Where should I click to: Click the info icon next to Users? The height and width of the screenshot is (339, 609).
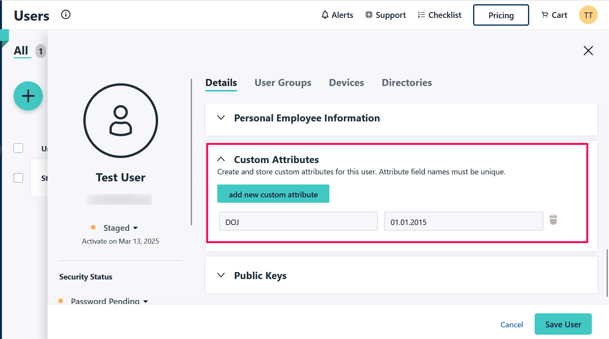coord(66,15)
